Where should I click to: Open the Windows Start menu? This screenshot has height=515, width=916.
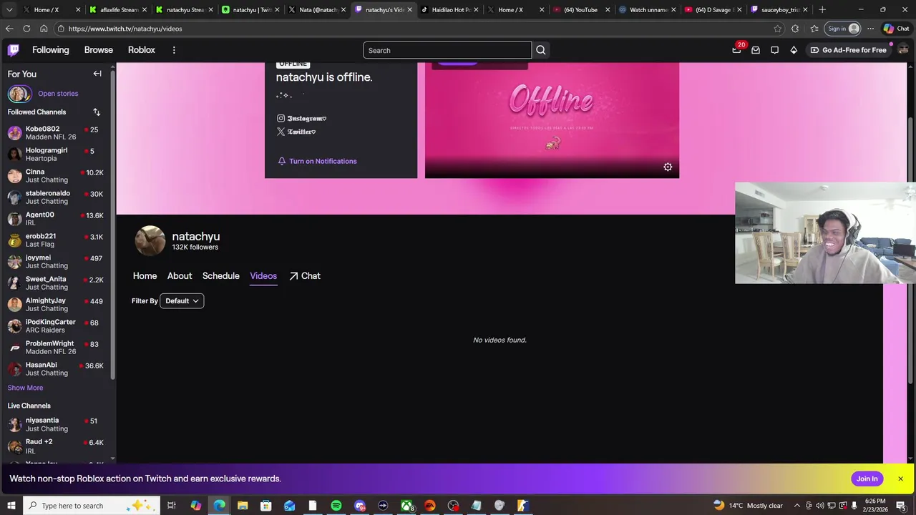coord(11,506)
